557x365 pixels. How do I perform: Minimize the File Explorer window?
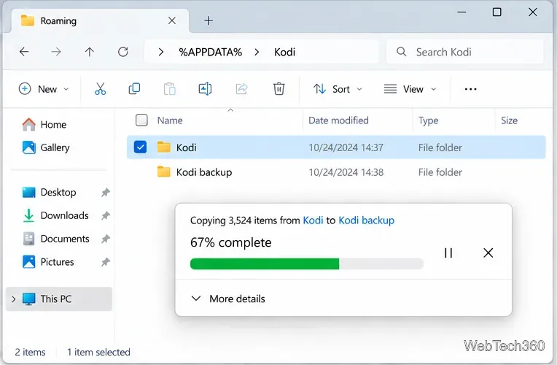point(461,12)
